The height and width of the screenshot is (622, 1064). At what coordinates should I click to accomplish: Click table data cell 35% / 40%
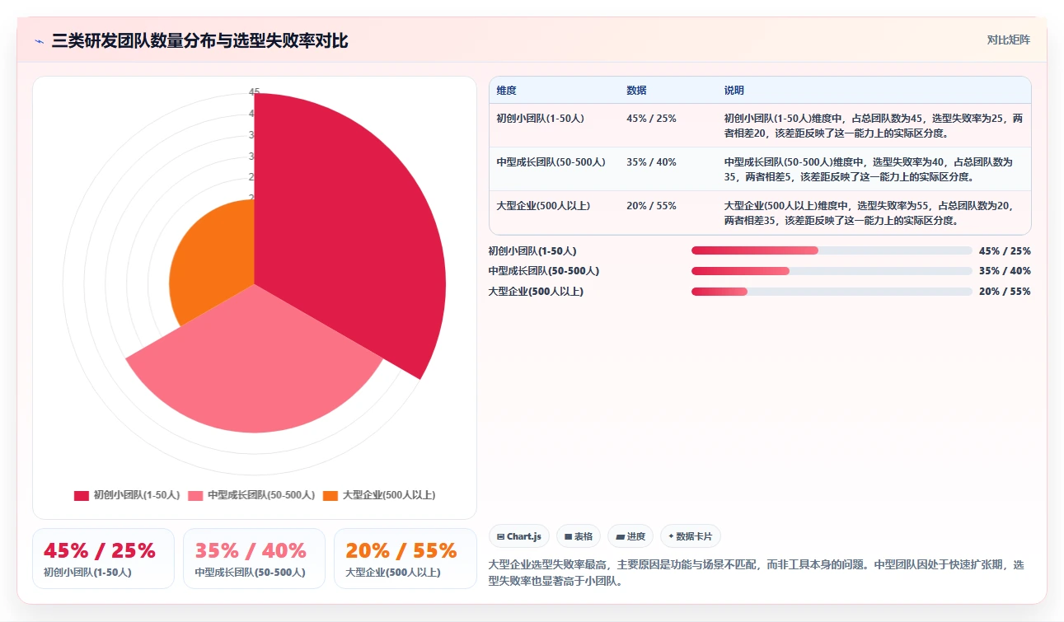pyautogui.click(x=651, y=162)
